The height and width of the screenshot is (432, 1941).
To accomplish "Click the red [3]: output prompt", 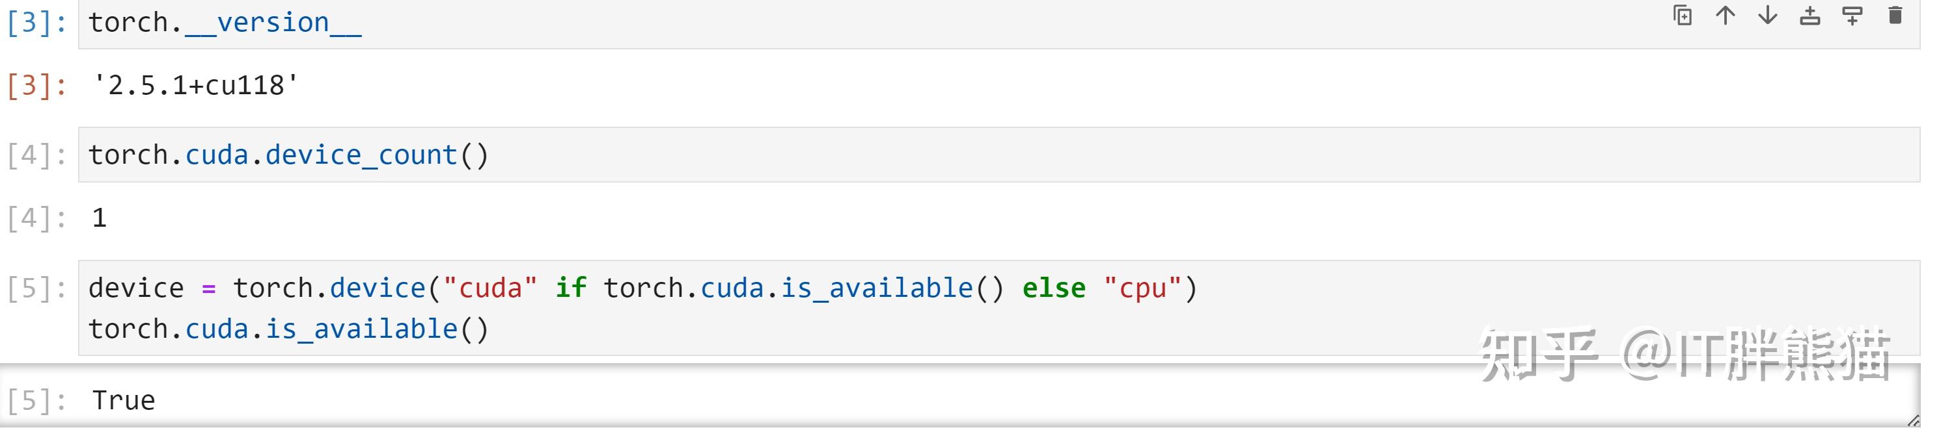I will [36, 86].
